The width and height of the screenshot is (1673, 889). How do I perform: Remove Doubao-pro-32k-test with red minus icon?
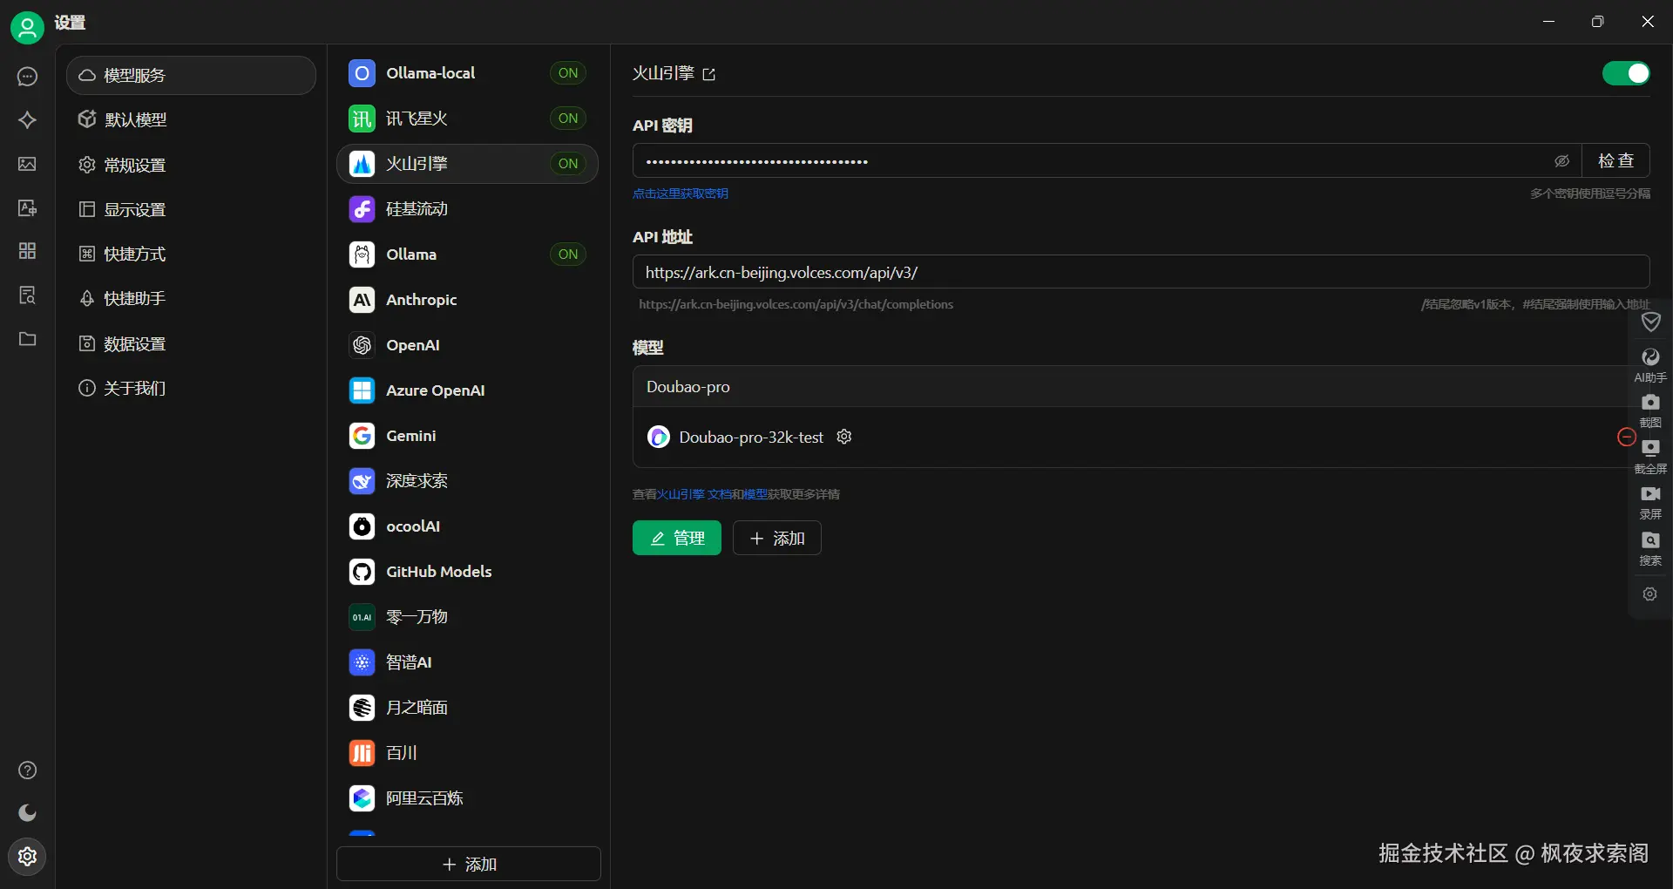1626,438
